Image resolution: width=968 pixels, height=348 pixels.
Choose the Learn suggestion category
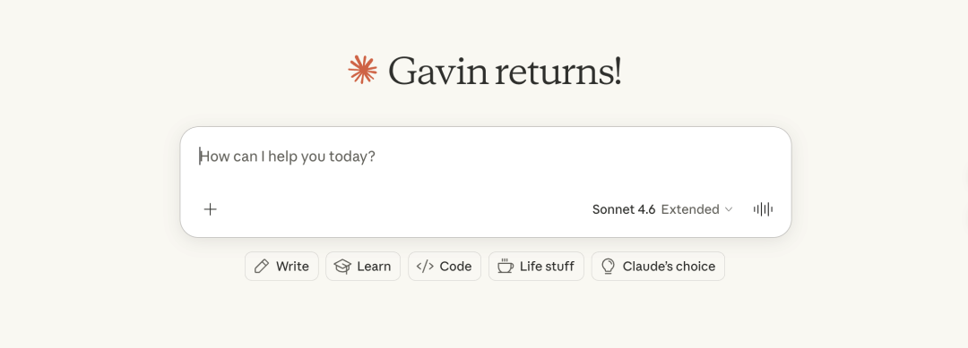[x=363, y=266]
